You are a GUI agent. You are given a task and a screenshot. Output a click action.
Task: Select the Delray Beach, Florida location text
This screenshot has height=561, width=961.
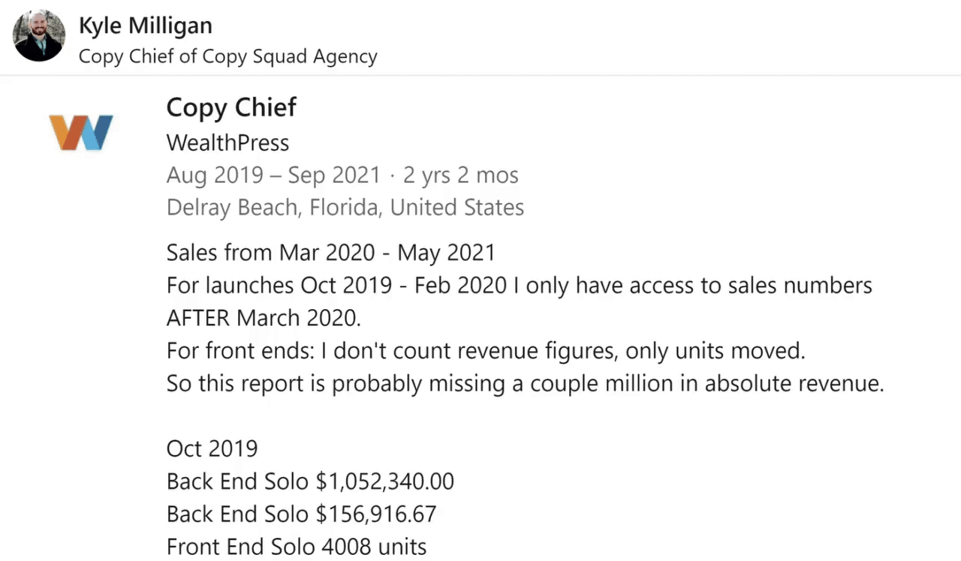point(345,208)
